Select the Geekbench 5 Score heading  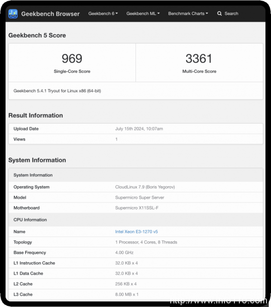pyautogui.click(x=37, y=35)
